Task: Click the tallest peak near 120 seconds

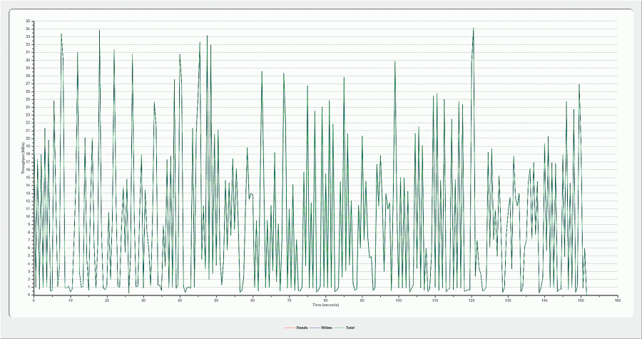Action: [473, 29]
